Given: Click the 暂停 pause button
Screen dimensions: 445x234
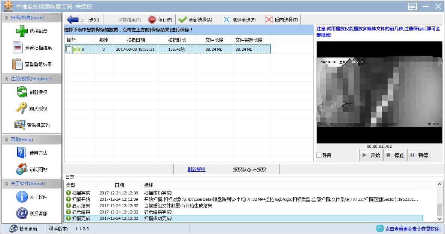Looking at the screenshot, I should click(x=419, y=155).
